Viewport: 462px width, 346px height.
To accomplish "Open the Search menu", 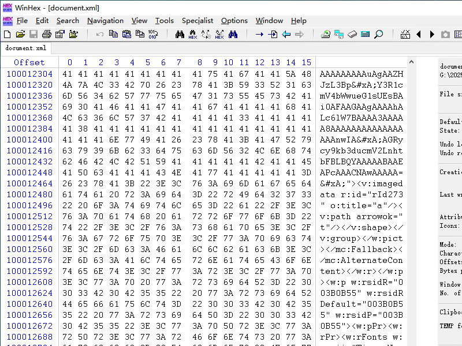I will pos(68,21).
